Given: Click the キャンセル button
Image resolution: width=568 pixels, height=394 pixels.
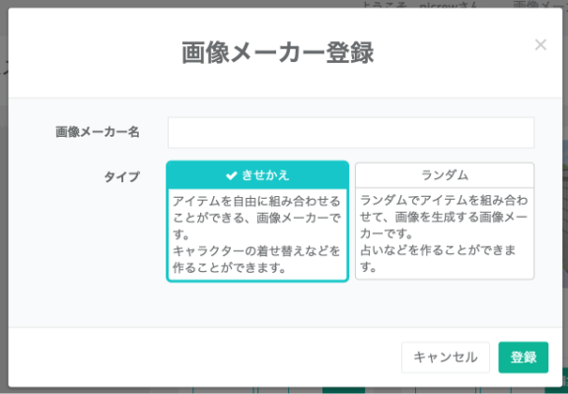Looking at the screenshot, I should [x=446, y=358].
